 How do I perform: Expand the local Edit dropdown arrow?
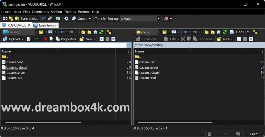pos(41,39)
